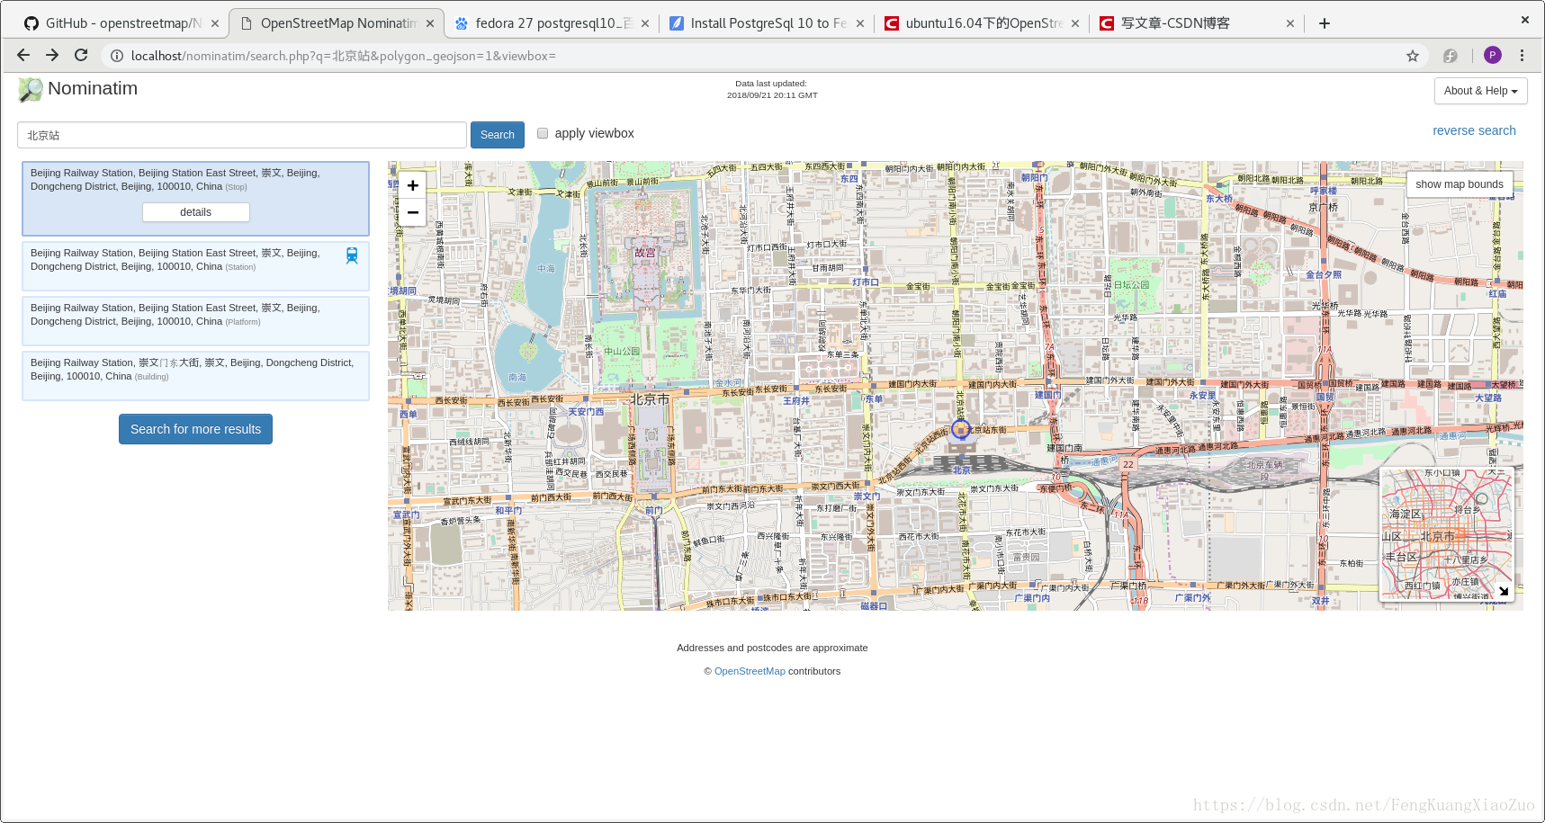Select the Beijing Railway Station (Platform) result
This screenshot has height=823, width=1545.
coord(195,321)
